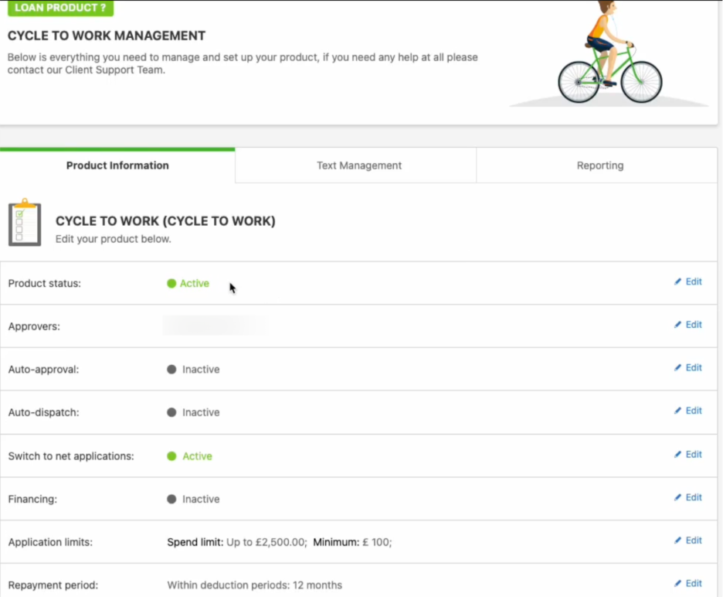The height and width of the screenshot is (597, 723).
Task: Open the Text Management tab
Action: 358,165
